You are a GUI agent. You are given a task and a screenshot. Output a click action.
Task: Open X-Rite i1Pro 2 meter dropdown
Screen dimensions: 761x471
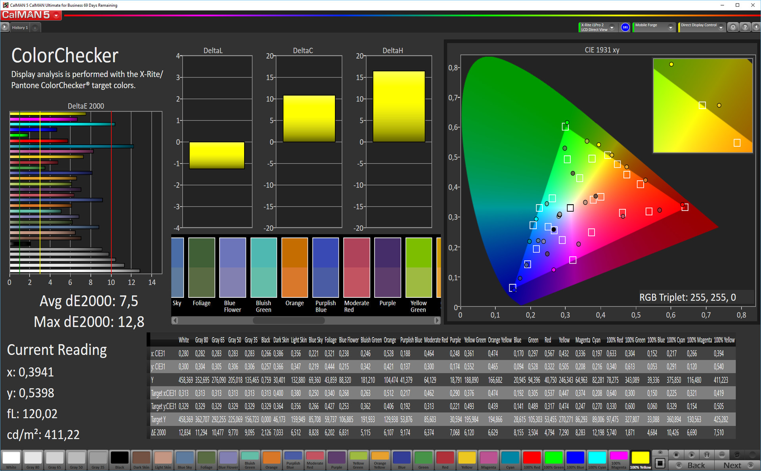click(612, 27)
